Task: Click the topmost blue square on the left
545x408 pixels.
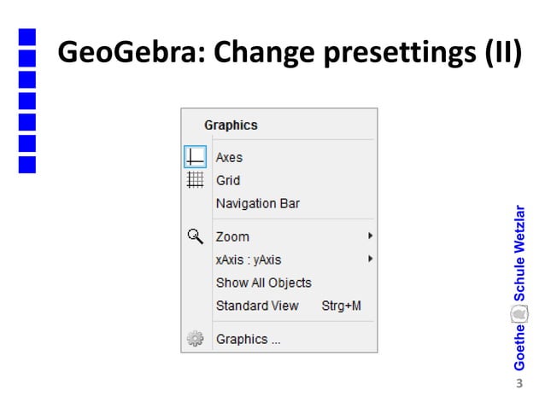Action: [x=27, y=37]
